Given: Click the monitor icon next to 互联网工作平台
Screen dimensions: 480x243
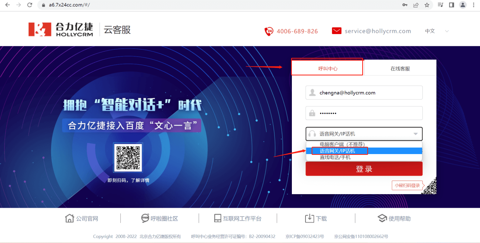Looking at the screenshot, I should [x=217, y=218].
